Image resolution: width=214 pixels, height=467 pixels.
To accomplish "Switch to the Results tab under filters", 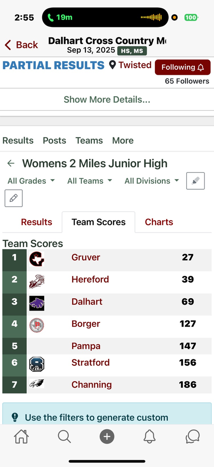I will 36,222.
